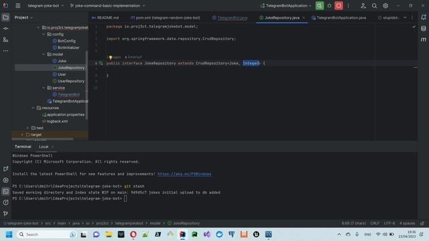The height and width of the screenshot is (241, 429).
Task: Open the Structure tool window
Action: [x=5, y=40]
